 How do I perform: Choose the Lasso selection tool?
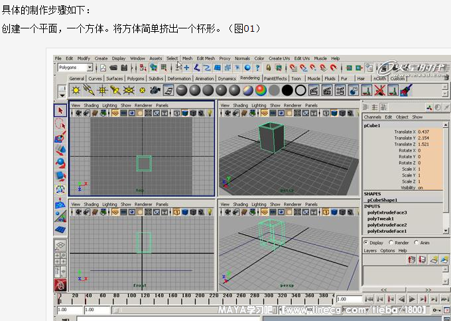tap(60, 124)
